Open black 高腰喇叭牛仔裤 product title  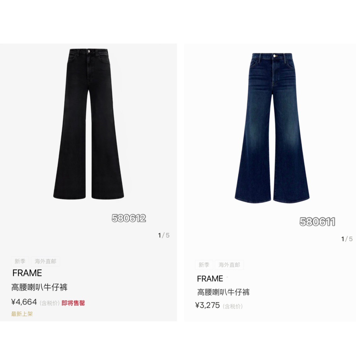point(39,287)
